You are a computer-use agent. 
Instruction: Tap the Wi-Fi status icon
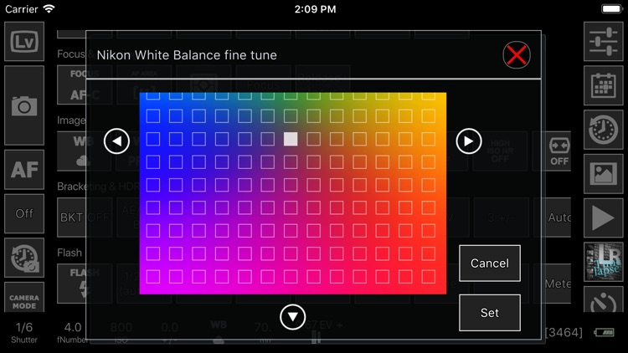(x=49, y=9)
